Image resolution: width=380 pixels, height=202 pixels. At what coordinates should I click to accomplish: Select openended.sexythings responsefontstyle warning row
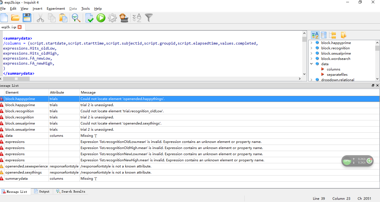(x=190, y=172)
